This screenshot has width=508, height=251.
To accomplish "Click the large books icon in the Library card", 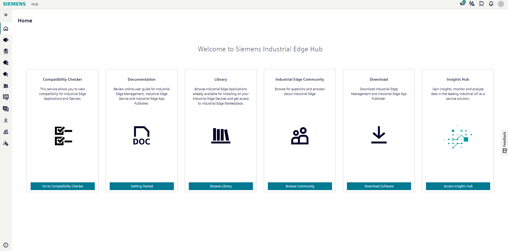I will [221, 136].
